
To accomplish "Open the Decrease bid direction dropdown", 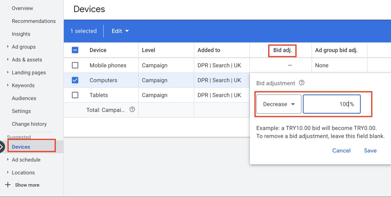I will [279, 104].
